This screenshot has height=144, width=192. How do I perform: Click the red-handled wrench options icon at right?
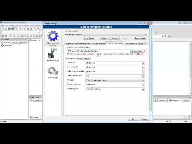(169, 36)
